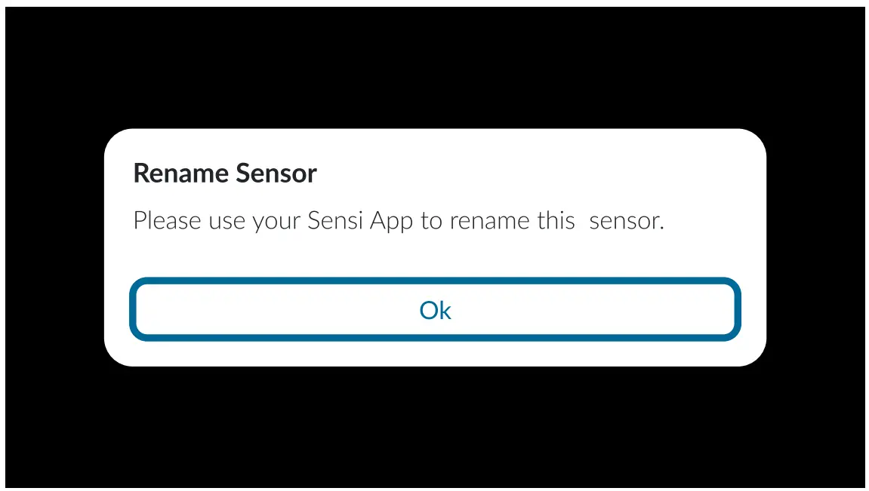
Task: Click the "Please use your Sensi App" message
Action: pos(398,221)
